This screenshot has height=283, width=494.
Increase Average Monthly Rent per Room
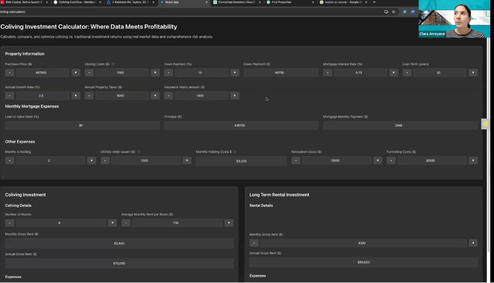click(x=229, y=223)
